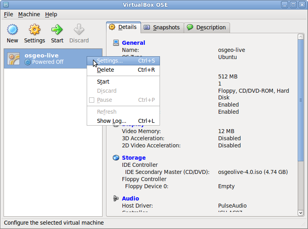Click the Powered Off status icon
This screenshot has height=229, width=308.
coord(28,62)
